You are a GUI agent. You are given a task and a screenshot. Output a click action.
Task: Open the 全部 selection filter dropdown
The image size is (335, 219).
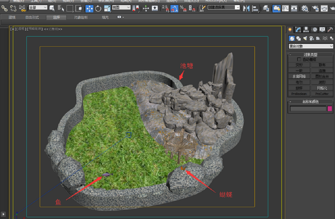(x=38, y=7)
